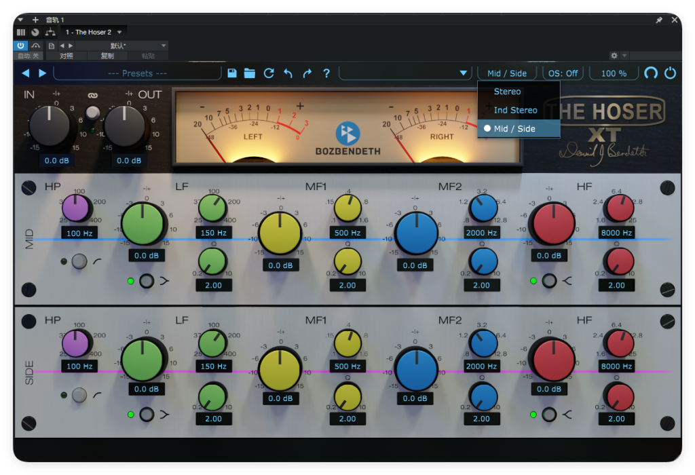The height and width of the screenshot is (475, 695).
Task: Click the mixer bars icon in the host header
Action: [21, 32]
